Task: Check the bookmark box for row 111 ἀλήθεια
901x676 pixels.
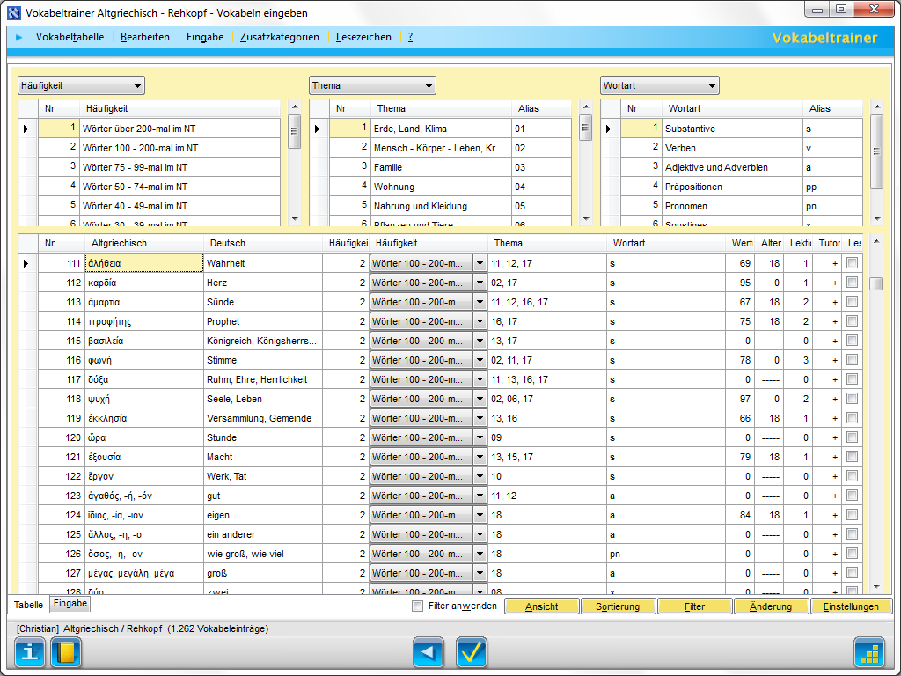Action: 852,263
